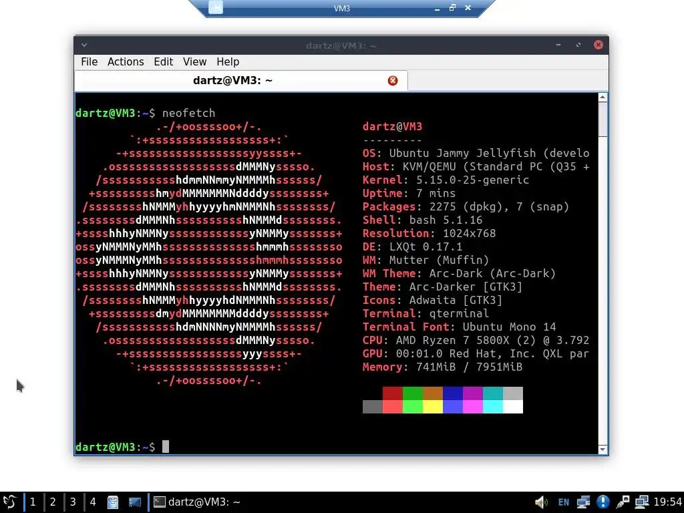This screenshot has height=513, width=684.
Task: Click the network computers tray icon left of alert
Action: [x=583, y=502]
